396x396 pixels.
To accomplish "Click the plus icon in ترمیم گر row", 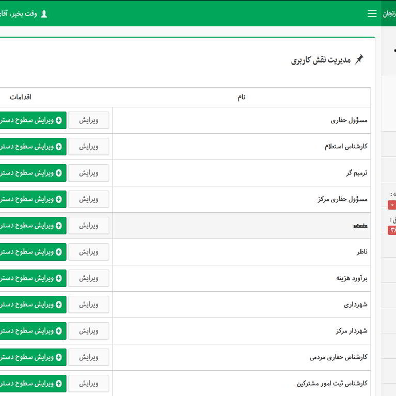I will tap(58, 173).
